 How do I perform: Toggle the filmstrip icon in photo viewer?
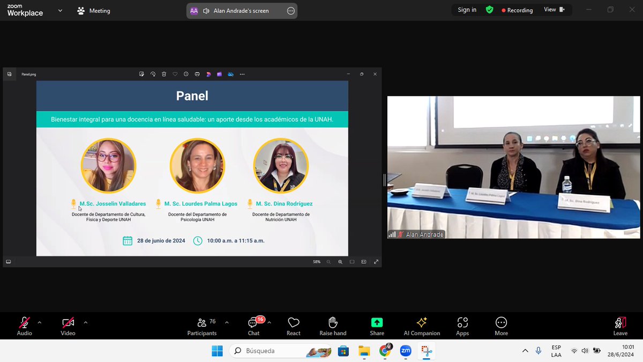point(9,262)
